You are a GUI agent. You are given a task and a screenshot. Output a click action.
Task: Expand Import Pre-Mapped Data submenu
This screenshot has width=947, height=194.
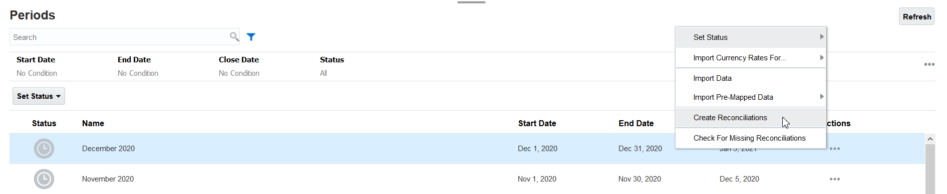(751, 97)
